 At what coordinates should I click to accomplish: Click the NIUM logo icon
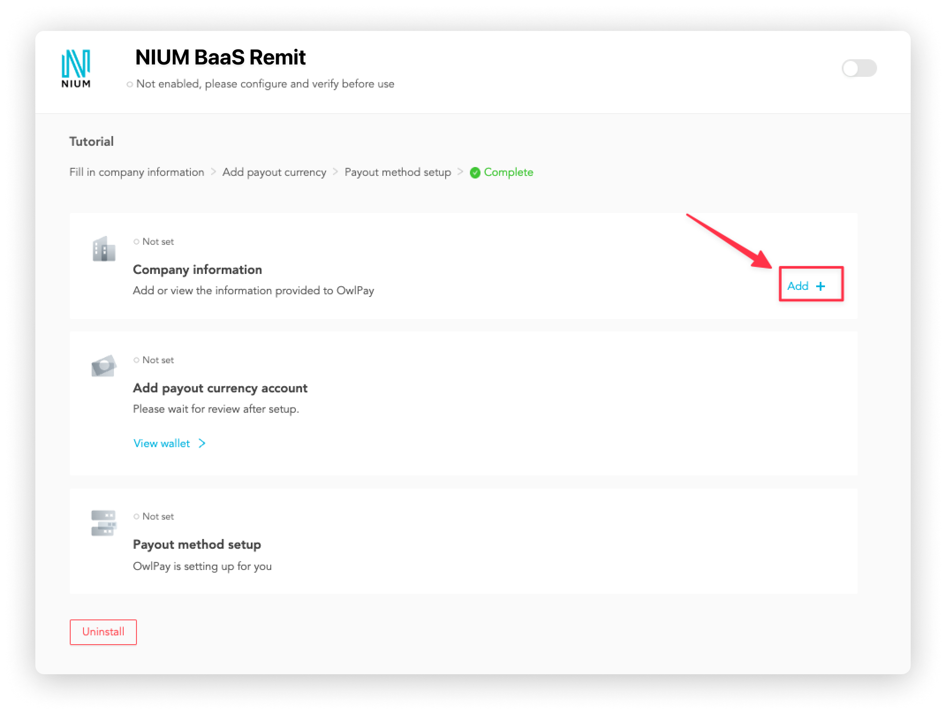(x=76, y=68)
